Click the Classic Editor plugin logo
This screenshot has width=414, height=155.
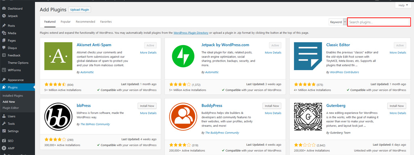click(308, 56)
